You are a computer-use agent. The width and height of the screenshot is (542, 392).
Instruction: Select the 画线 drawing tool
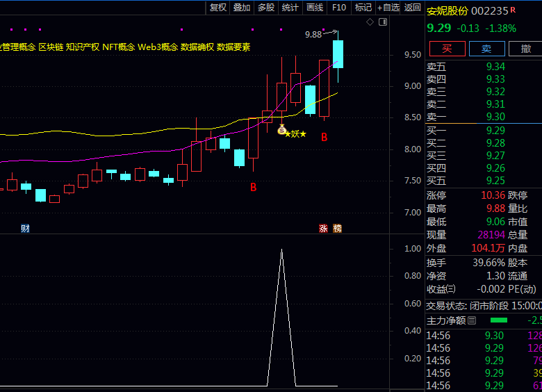click(314, 8)
